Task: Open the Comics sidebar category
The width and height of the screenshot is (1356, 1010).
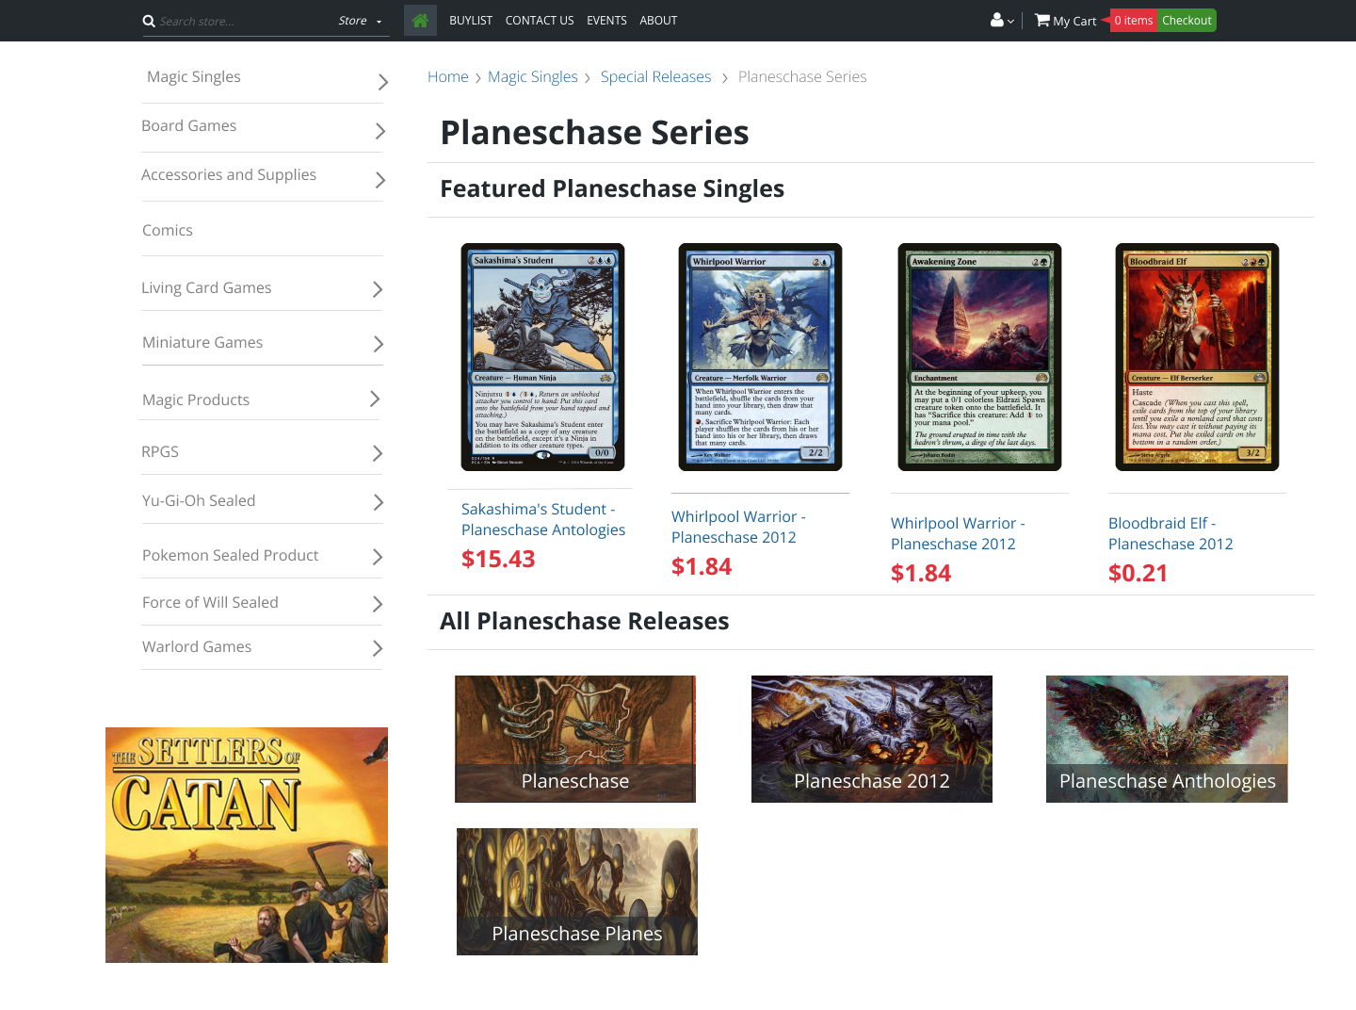Action: point(168,231)
